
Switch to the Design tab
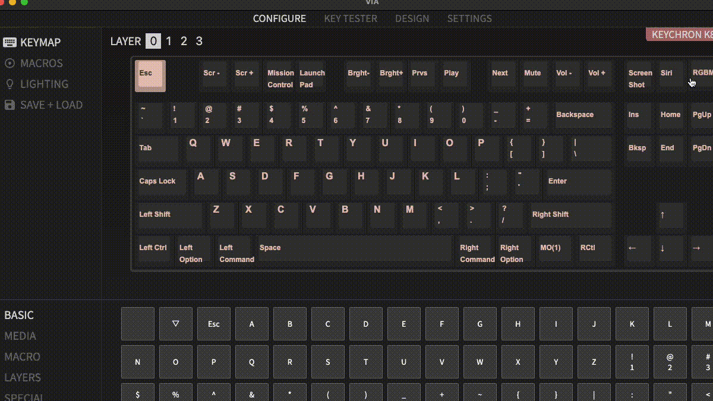point(412,18)
